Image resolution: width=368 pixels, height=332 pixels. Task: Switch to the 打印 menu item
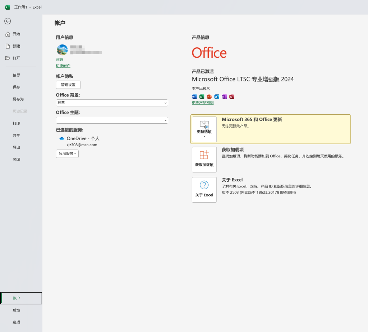pos(16,123)
